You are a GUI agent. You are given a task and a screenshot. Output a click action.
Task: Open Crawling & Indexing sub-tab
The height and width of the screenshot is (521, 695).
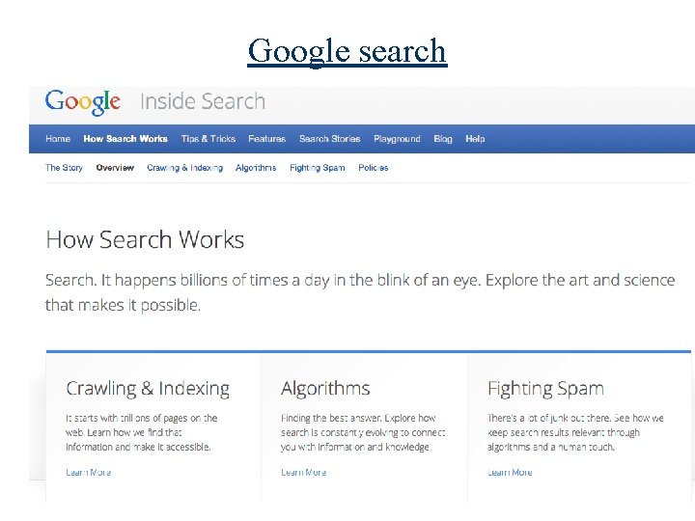(x=184, y=168)
